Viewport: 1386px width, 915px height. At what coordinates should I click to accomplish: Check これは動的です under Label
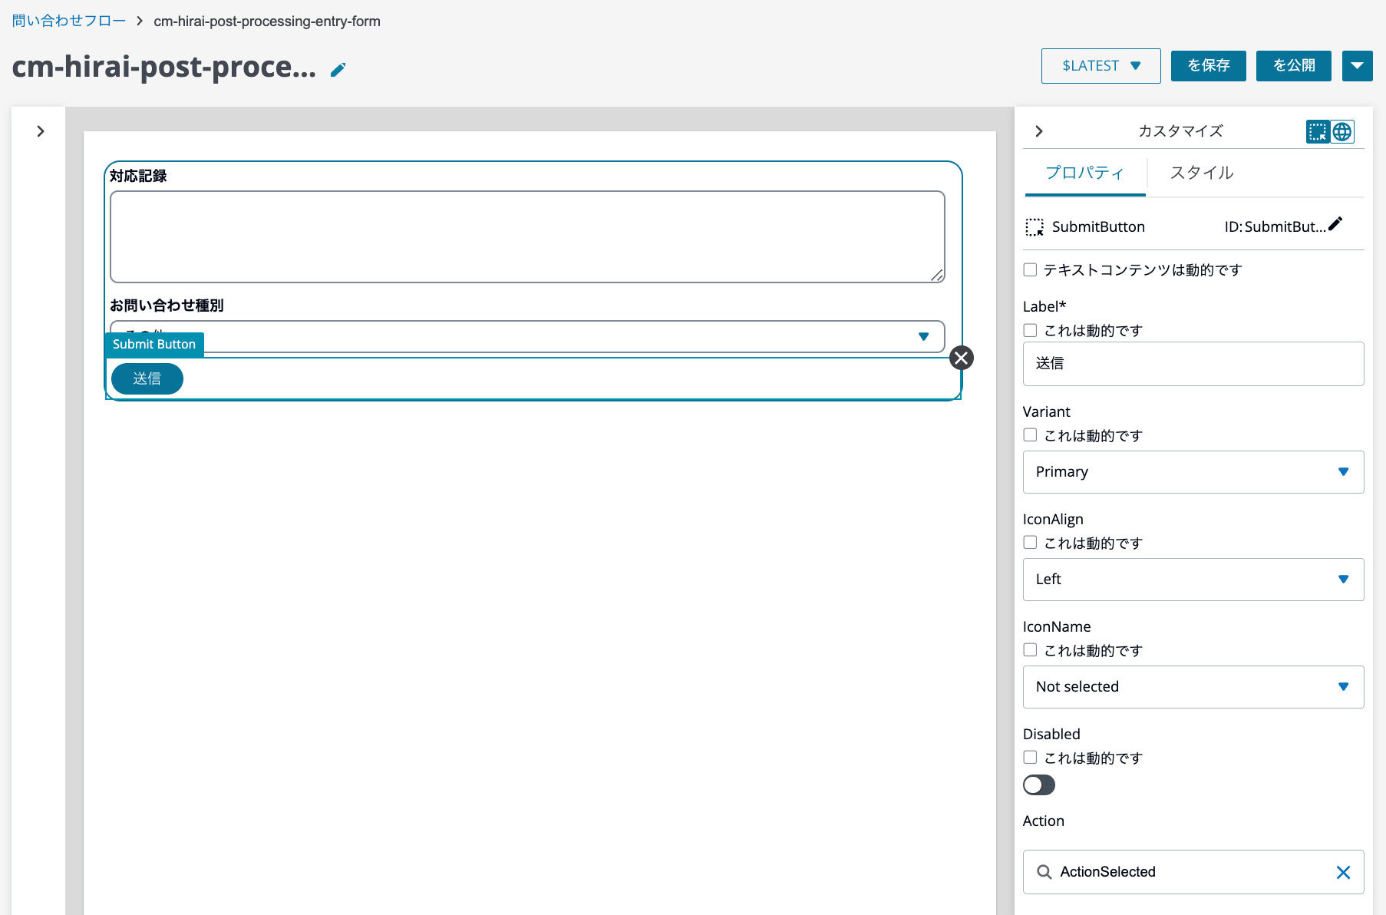1030,330
